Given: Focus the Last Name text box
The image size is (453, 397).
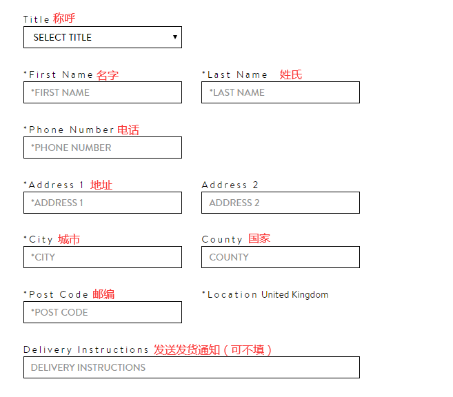Looking at the screenshot, I should coord(280,92).
